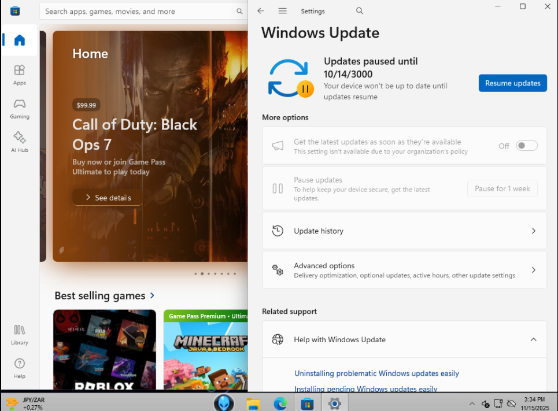558x411 pixels.
Task: Click the Settings search magnifier icon
Action: click(360, 11)
